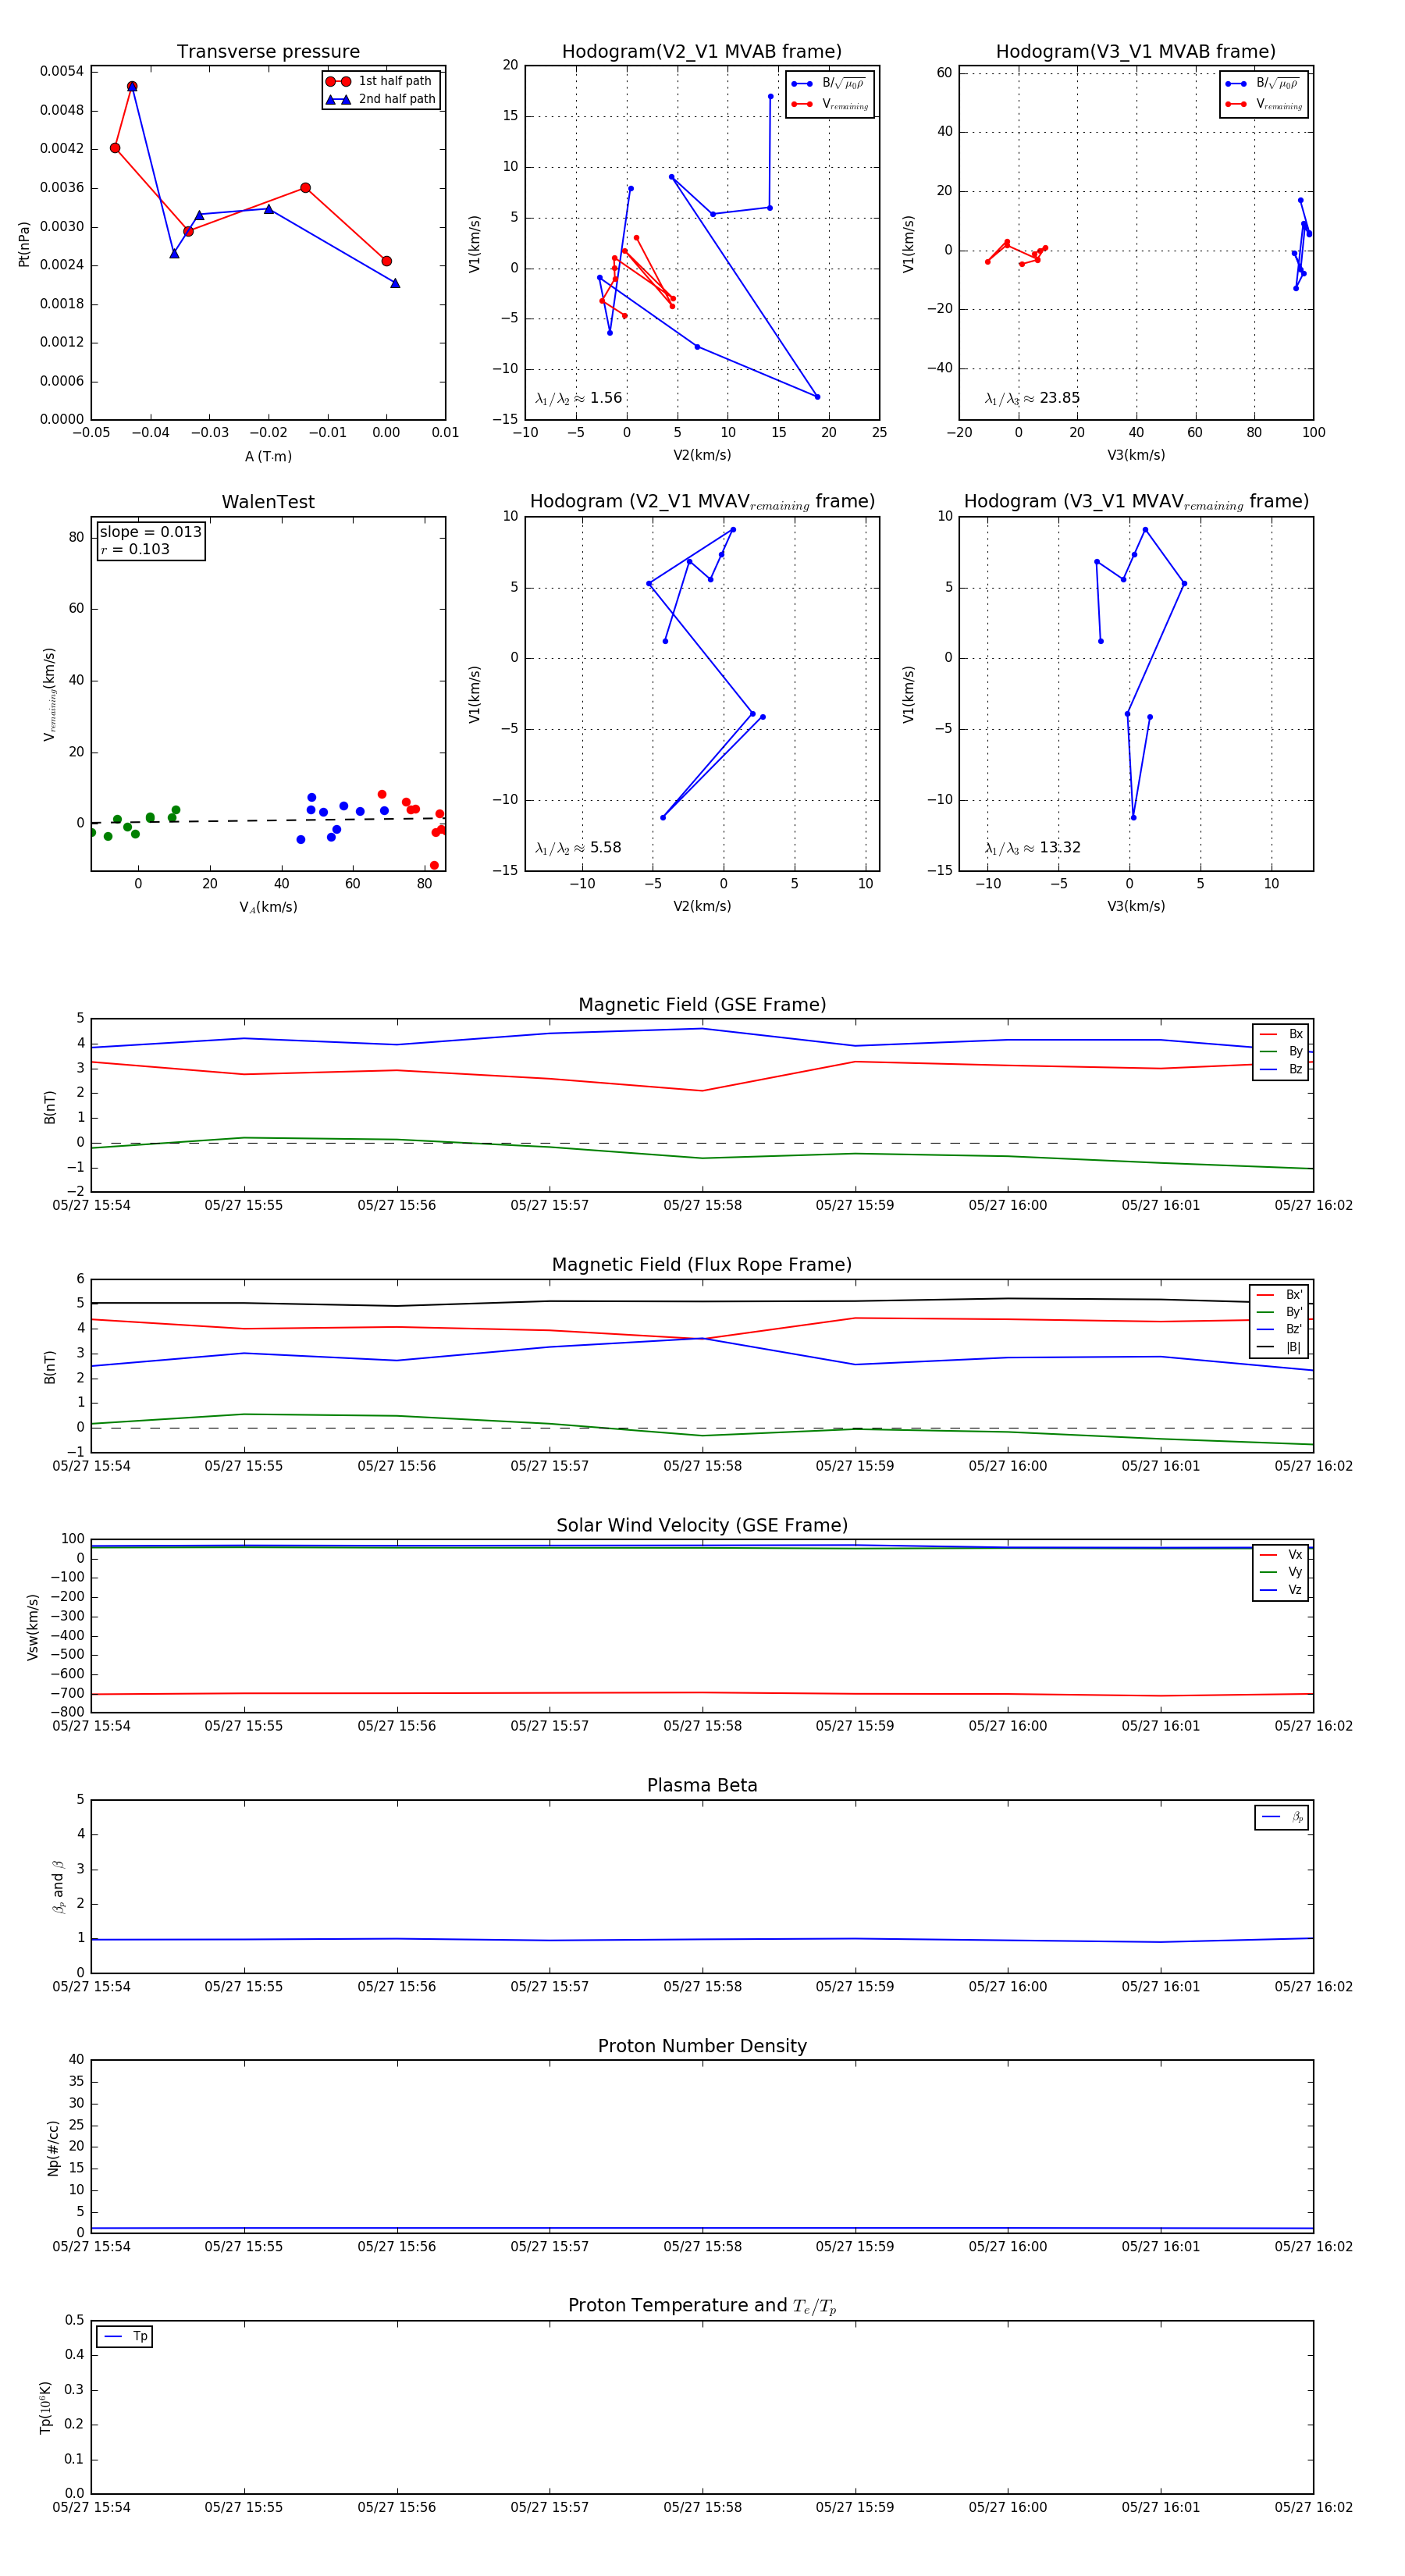Select the '1st half path' legend entry
This screenshot has width=1405, height=2576.
tap(381, 81)
